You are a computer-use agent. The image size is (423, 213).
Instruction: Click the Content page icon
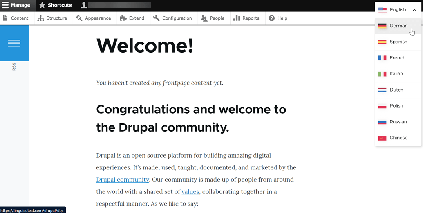5,18
